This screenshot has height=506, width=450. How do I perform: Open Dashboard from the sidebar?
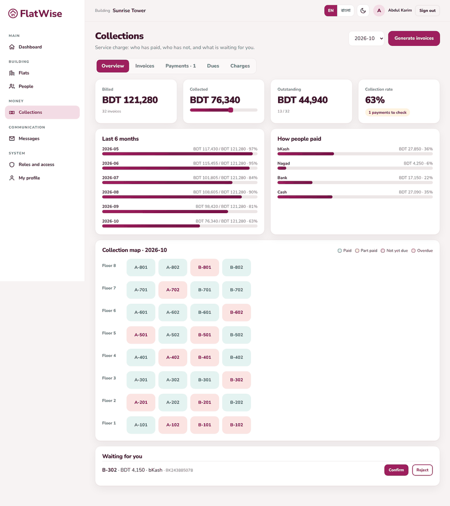[42, 47]
